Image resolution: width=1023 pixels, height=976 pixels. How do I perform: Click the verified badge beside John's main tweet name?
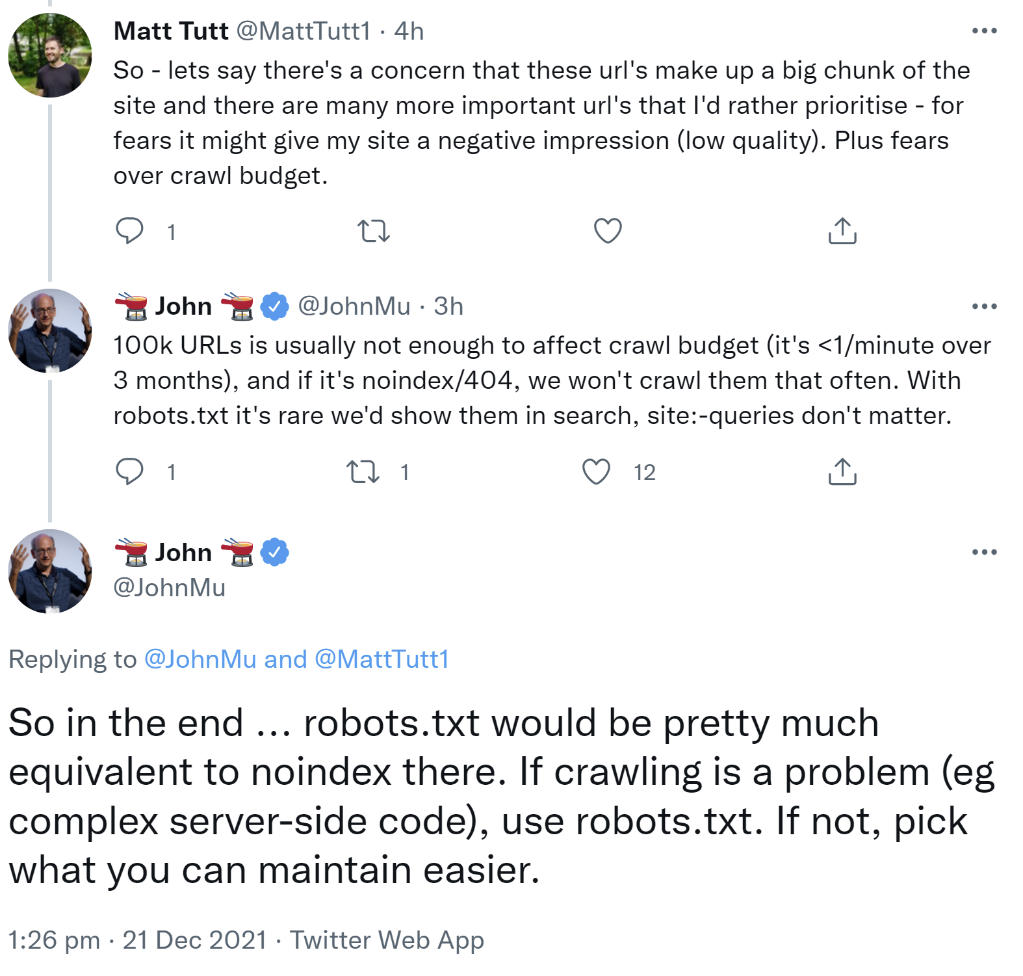coord(274,552)
